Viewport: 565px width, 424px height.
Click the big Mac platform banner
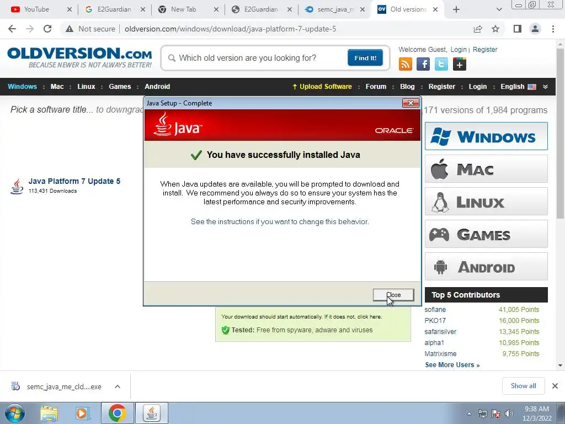coord(486,169)
